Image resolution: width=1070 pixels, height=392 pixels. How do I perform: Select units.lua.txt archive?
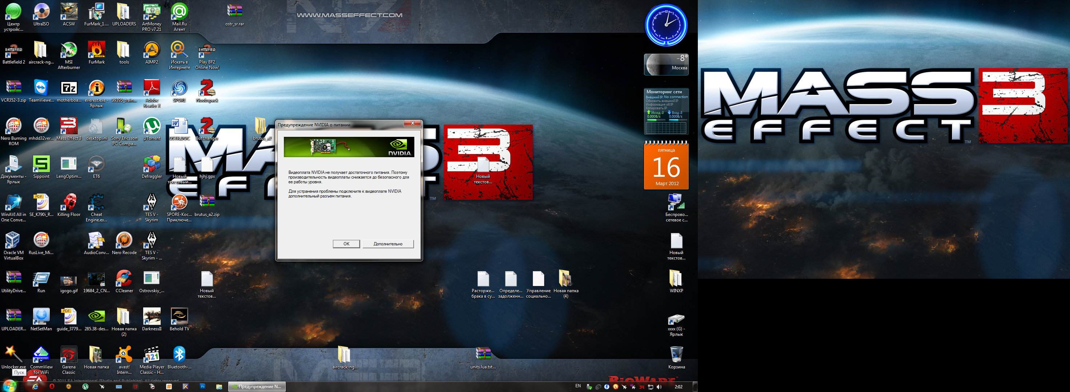pos(483,358)
